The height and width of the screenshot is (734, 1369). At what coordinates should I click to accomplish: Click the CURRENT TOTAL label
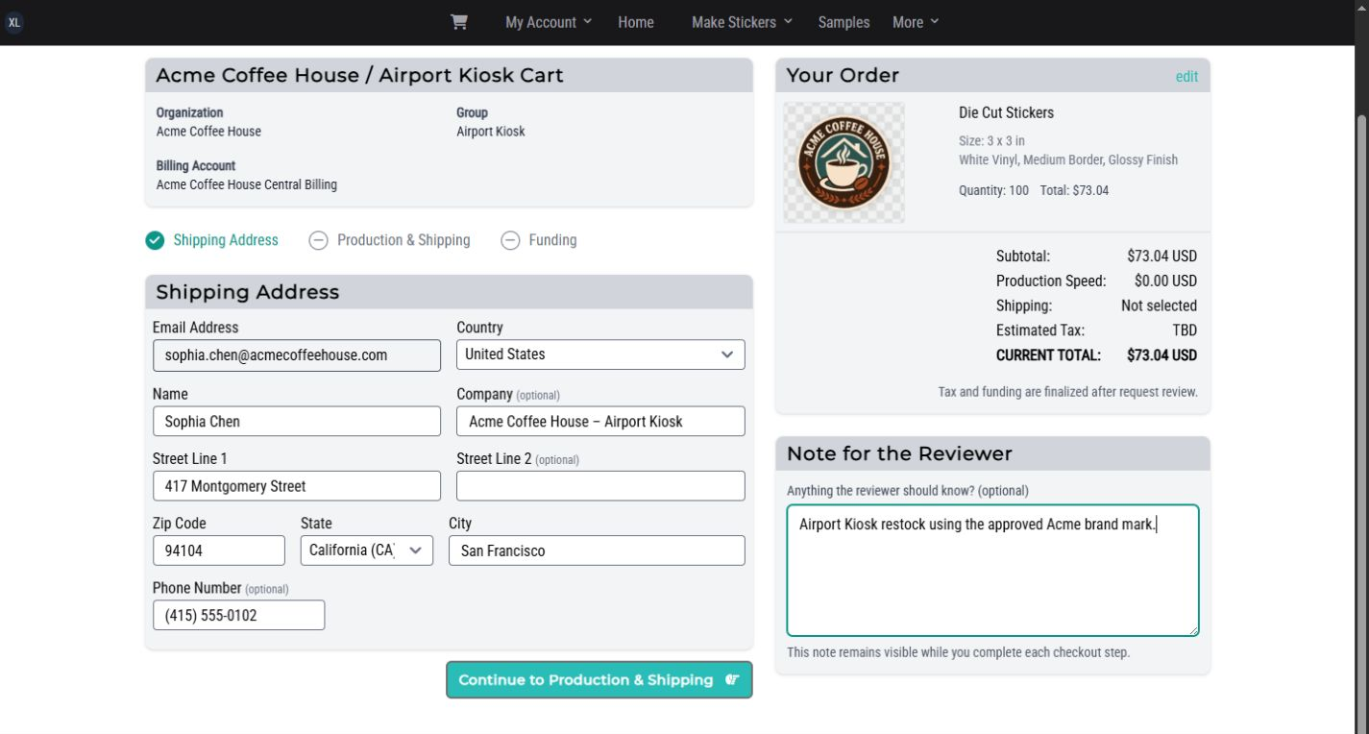(x=1048, y=355)
